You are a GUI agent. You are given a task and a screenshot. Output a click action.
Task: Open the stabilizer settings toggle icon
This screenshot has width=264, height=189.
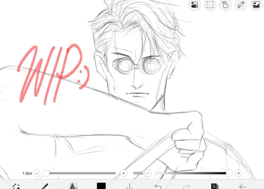[x=195, y=5]
